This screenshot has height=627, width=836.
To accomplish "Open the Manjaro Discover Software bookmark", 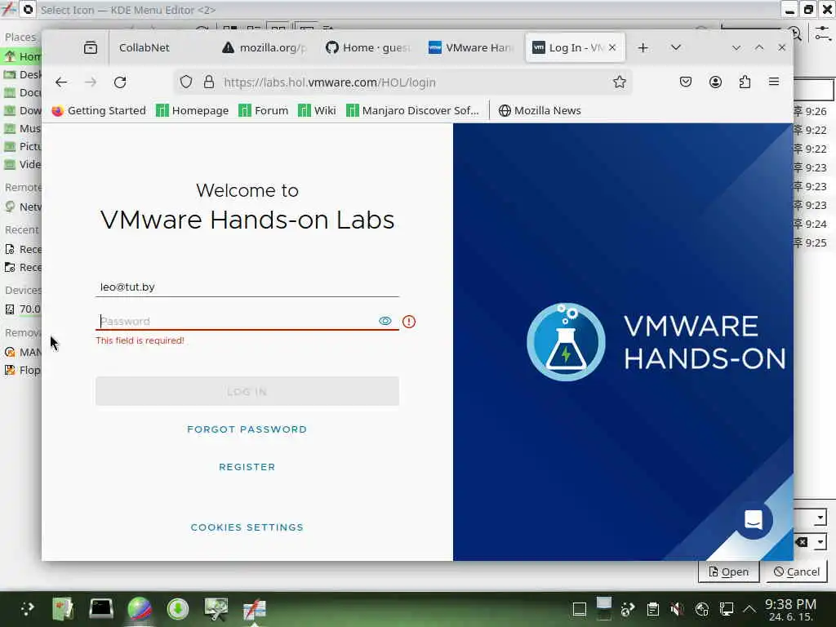I will tap(412, 110).
